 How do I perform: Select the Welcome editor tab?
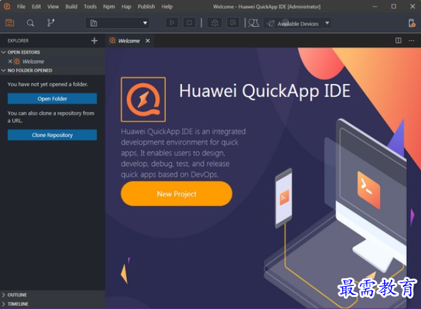click(129, 41)
